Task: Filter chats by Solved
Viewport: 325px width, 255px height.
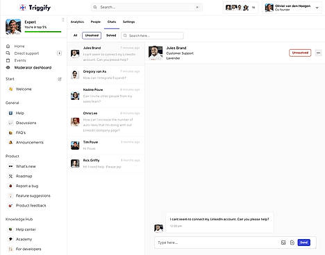Action: 111,35
